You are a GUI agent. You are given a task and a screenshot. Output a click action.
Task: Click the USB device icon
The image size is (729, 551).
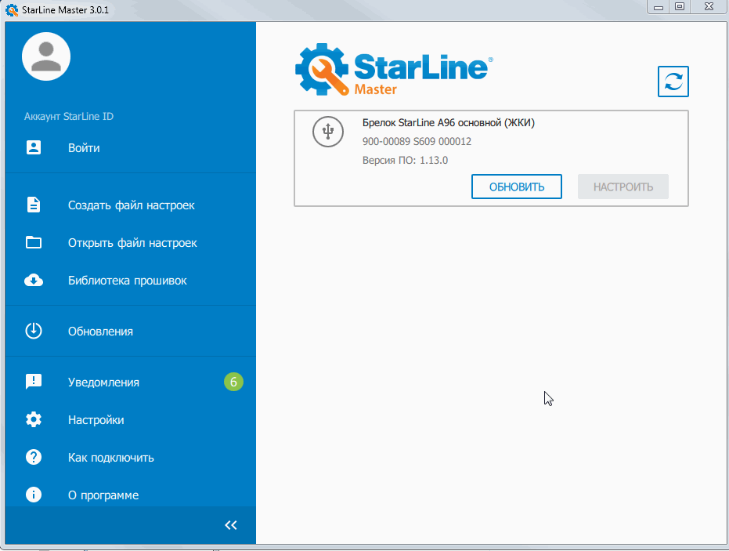(328, 131)
